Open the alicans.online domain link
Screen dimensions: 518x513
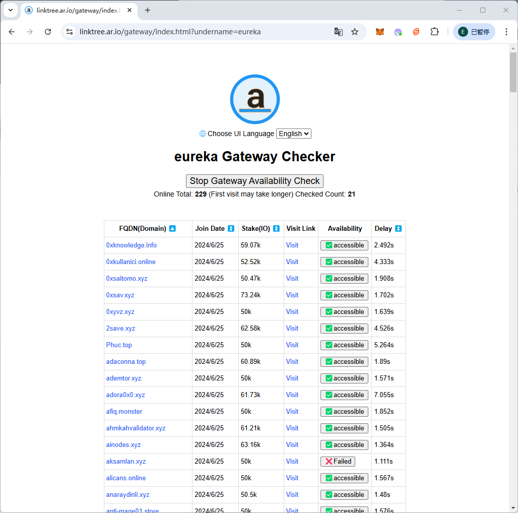click(125, 478)
